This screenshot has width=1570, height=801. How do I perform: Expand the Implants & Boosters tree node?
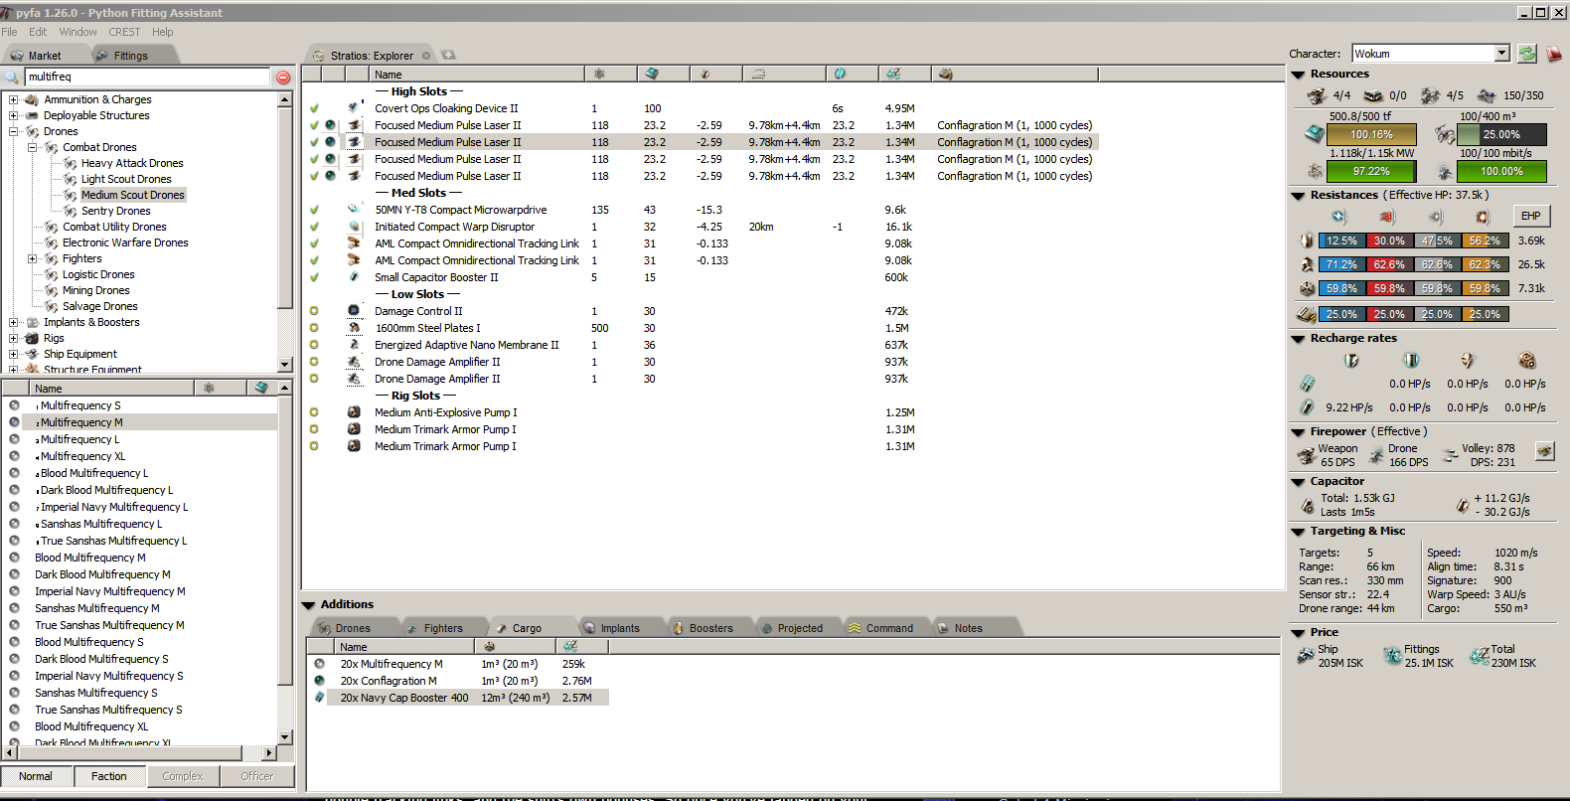(13, 322)
